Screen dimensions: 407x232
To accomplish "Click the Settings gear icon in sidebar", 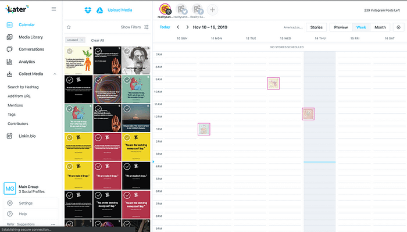I will click(10, 203).
